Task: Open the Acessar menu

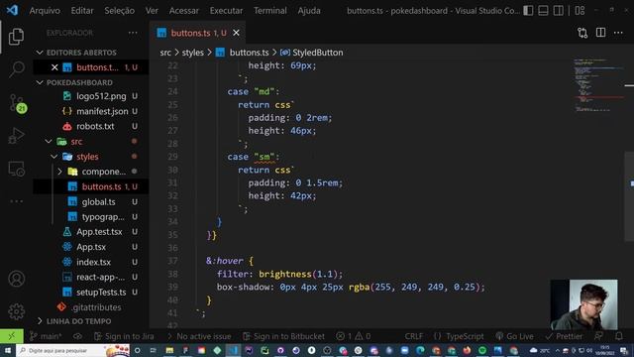Action: click(x=183, y=11)
